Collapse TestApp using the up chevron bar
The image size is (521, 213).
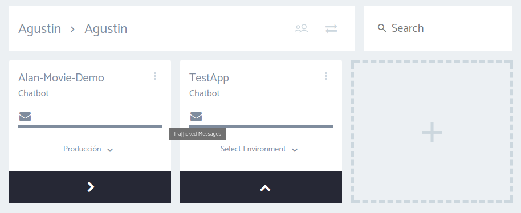click(x=261, y=187)
